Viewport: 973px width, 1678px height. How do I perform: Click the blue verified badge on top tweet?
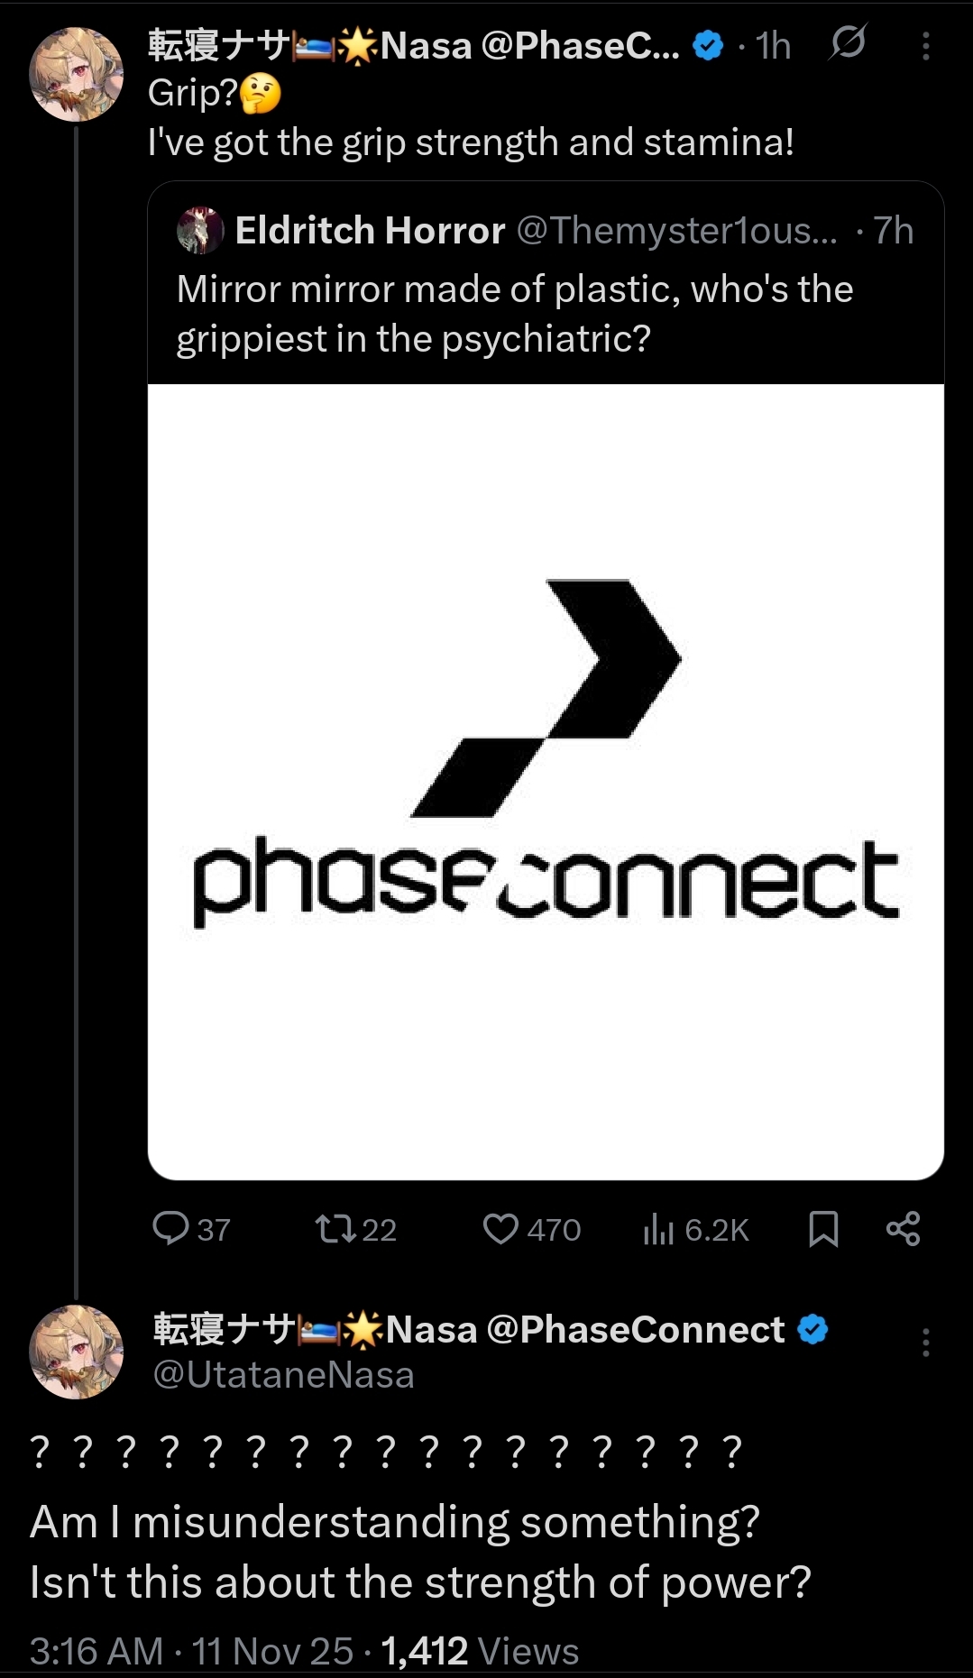coord(709,45)
